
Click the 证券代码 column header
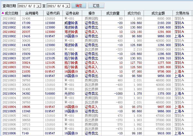click(x=53, y=13)
